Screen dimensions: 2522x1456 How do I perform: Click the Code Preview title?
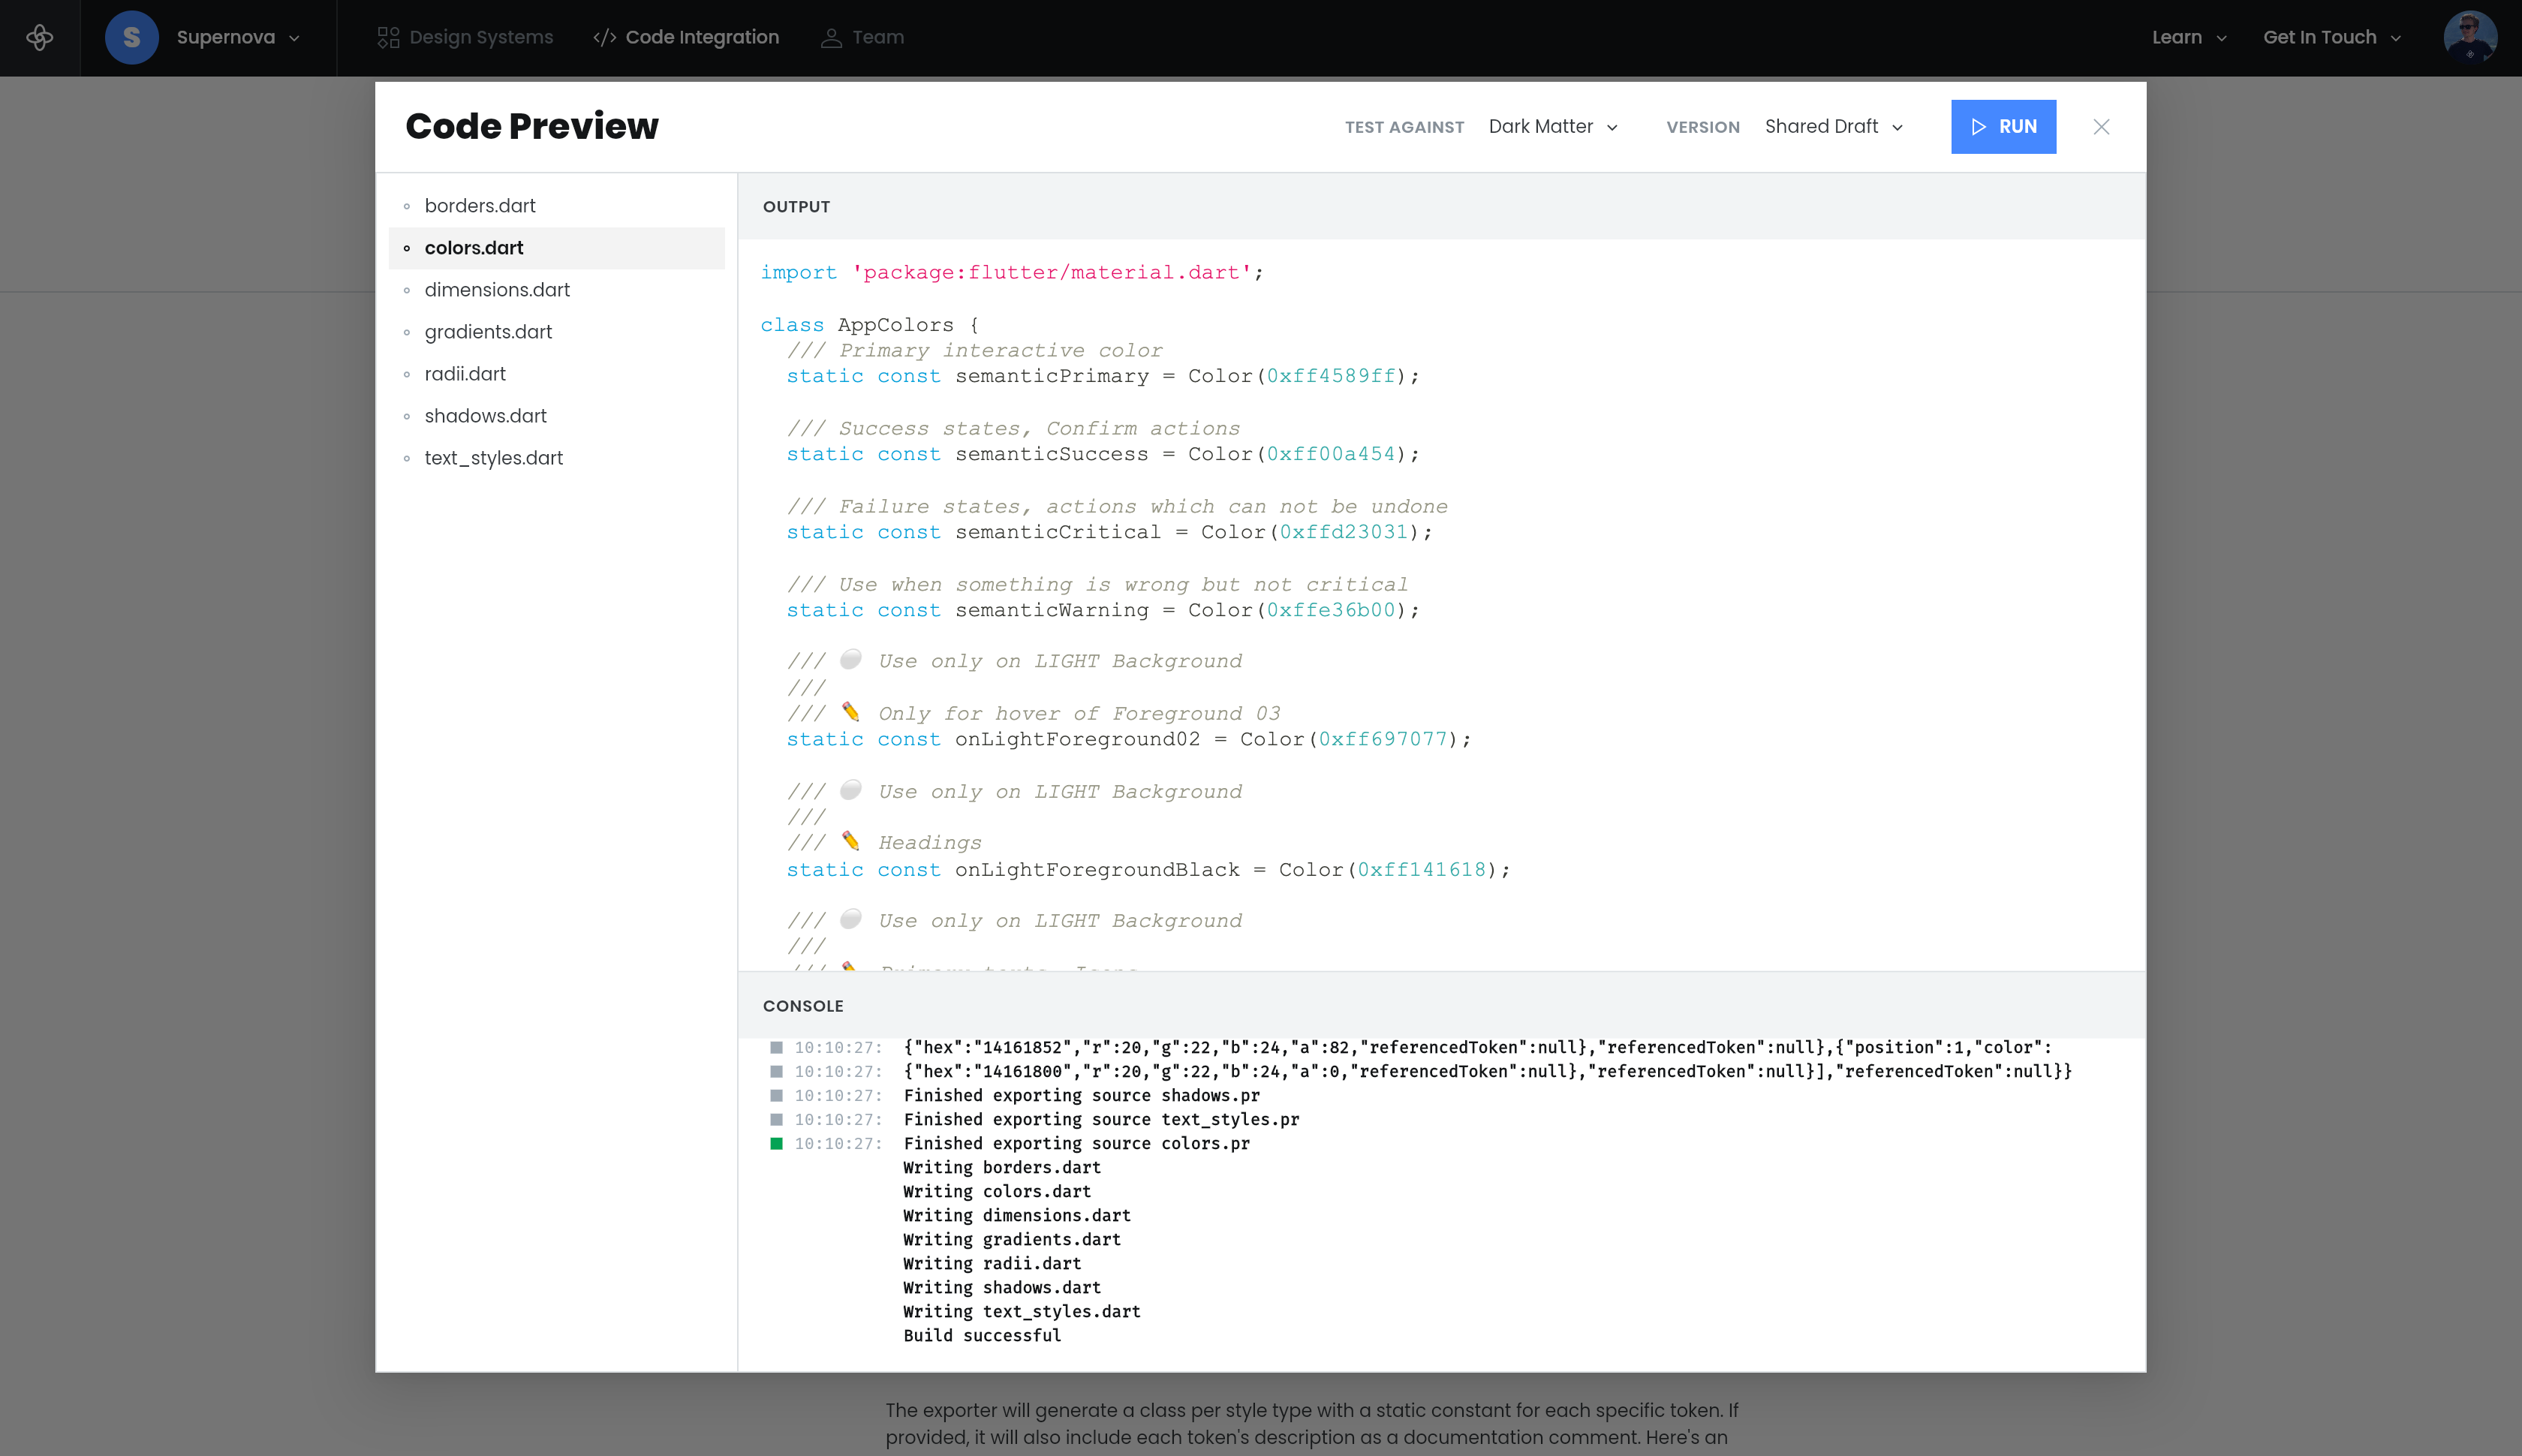[532, 126]
